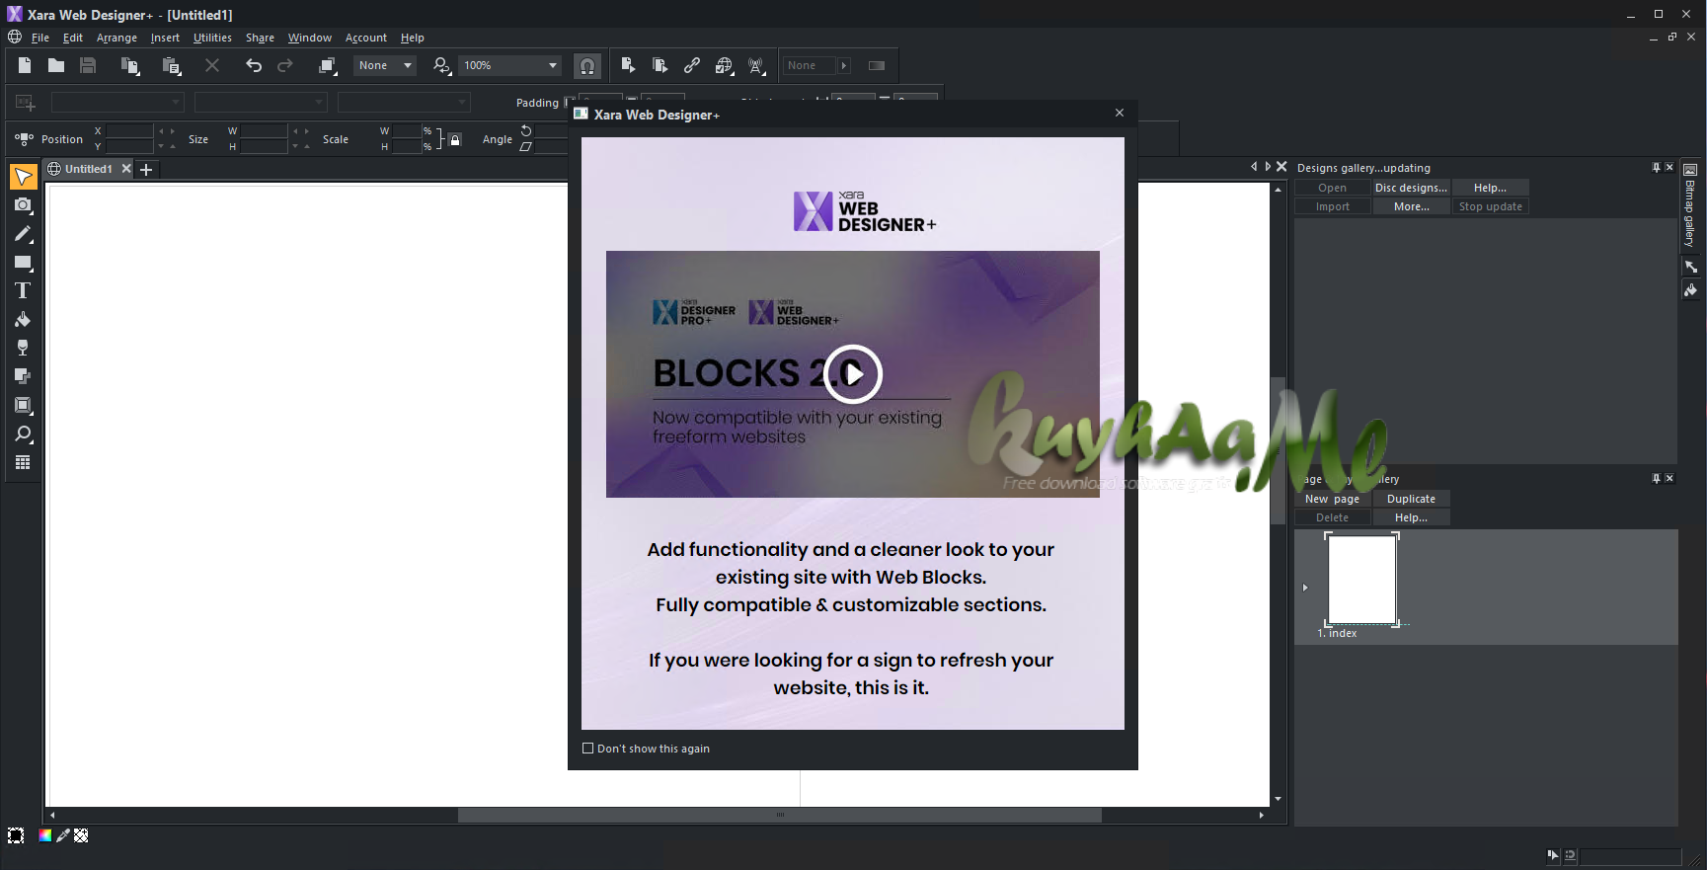This screenshot has height=870, width=1707.
Task: Click Help... in Designs gallery
Action: point(1490,188)
